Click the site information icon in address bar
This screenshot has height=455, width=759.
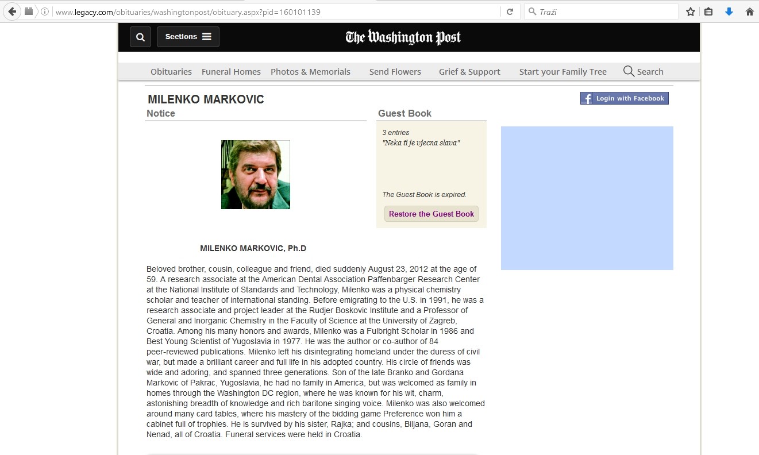point(45,11)
